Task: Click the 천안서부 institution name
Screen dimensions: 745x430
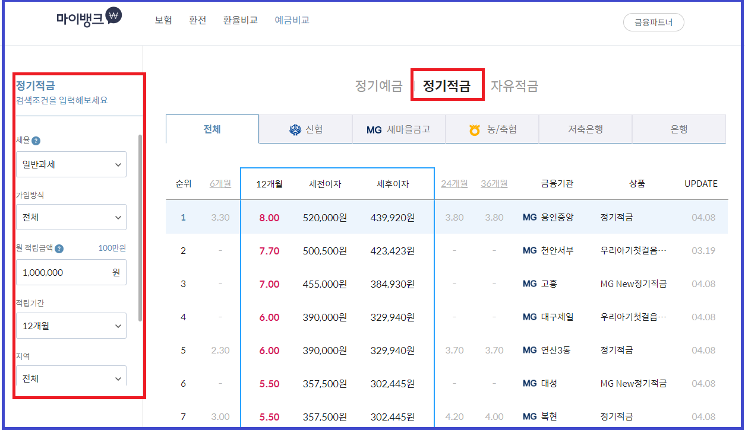Action: click(557, 251)
